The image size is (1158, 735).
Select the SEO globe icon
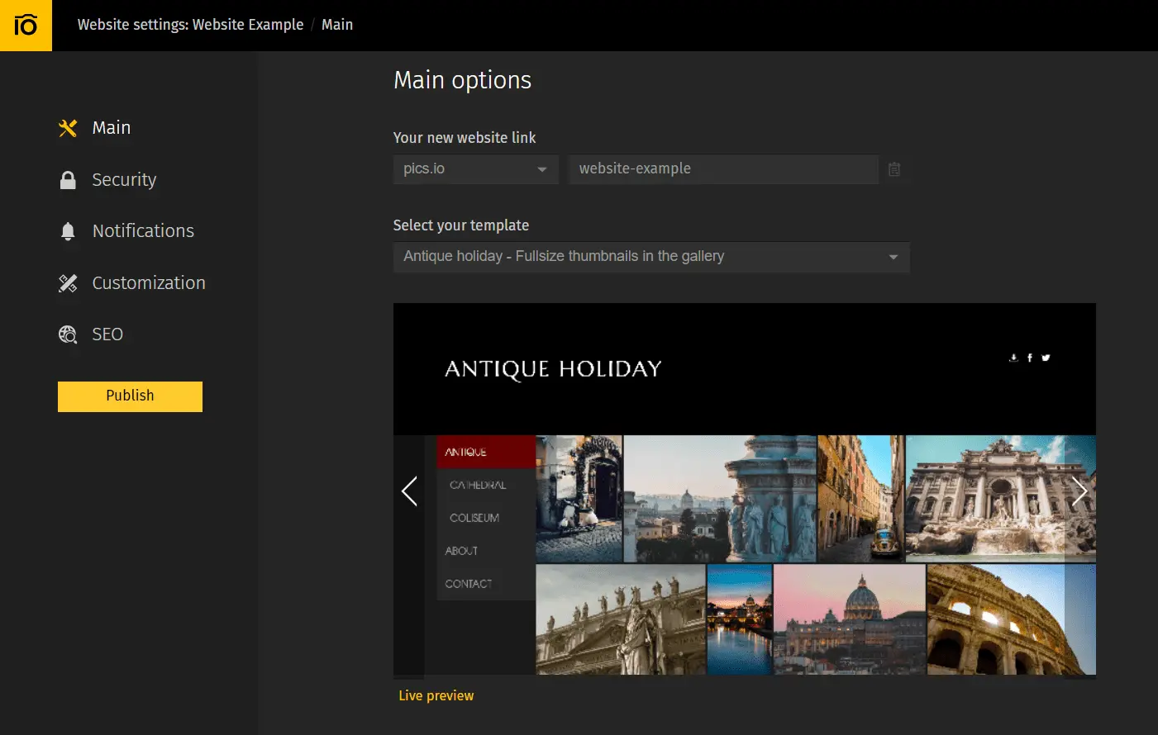click(x=68, y=334)
